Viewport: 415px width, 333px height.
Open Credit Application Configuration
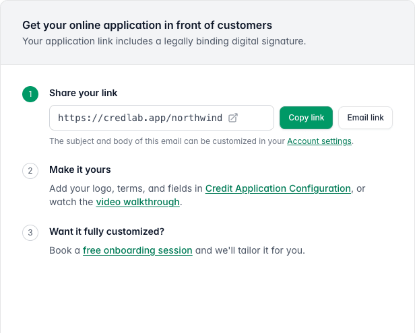click(x=278, y=188)
